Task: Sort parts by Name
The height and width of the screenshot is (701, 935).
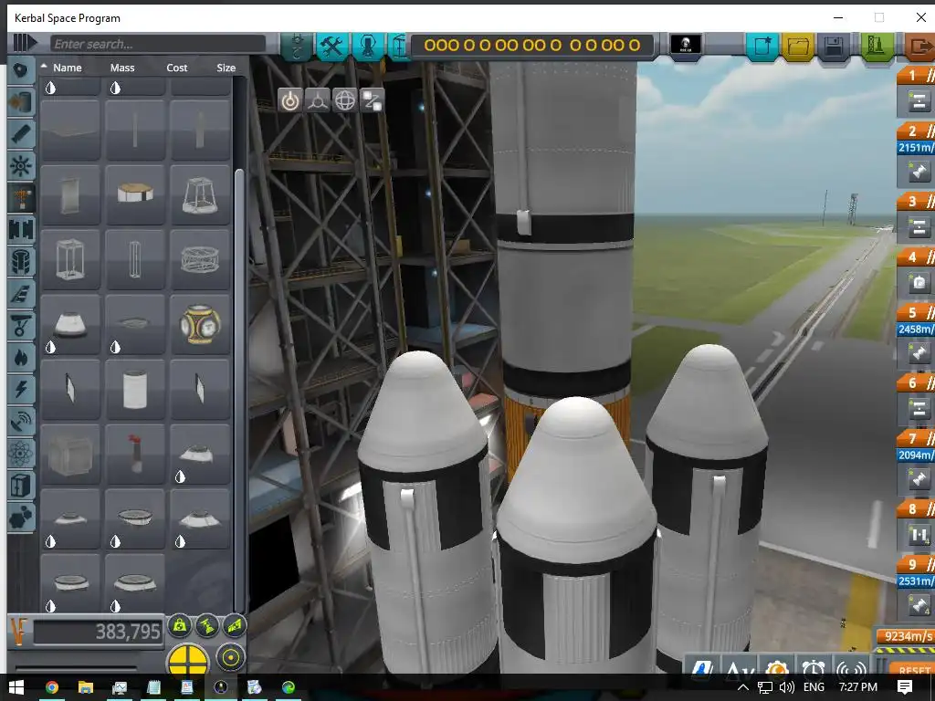Action: coord(67,68)
